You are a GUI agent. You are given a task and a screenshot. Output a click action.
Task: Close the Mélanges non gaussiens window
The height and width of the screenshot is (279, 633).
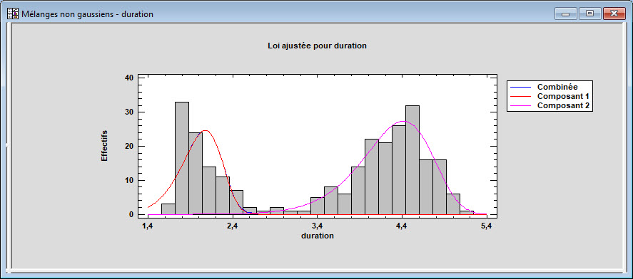tap(614, 14)
